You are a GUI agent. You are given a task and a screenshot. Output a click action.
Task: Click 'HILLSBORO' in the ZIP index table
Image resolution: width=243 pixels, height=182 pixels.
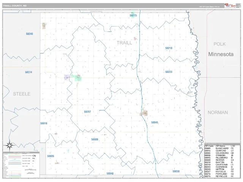coord(222,158)
